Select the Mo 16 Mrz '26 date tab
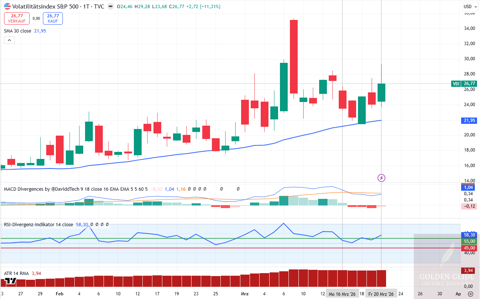 pyautogui.click(x=342, y=293)
